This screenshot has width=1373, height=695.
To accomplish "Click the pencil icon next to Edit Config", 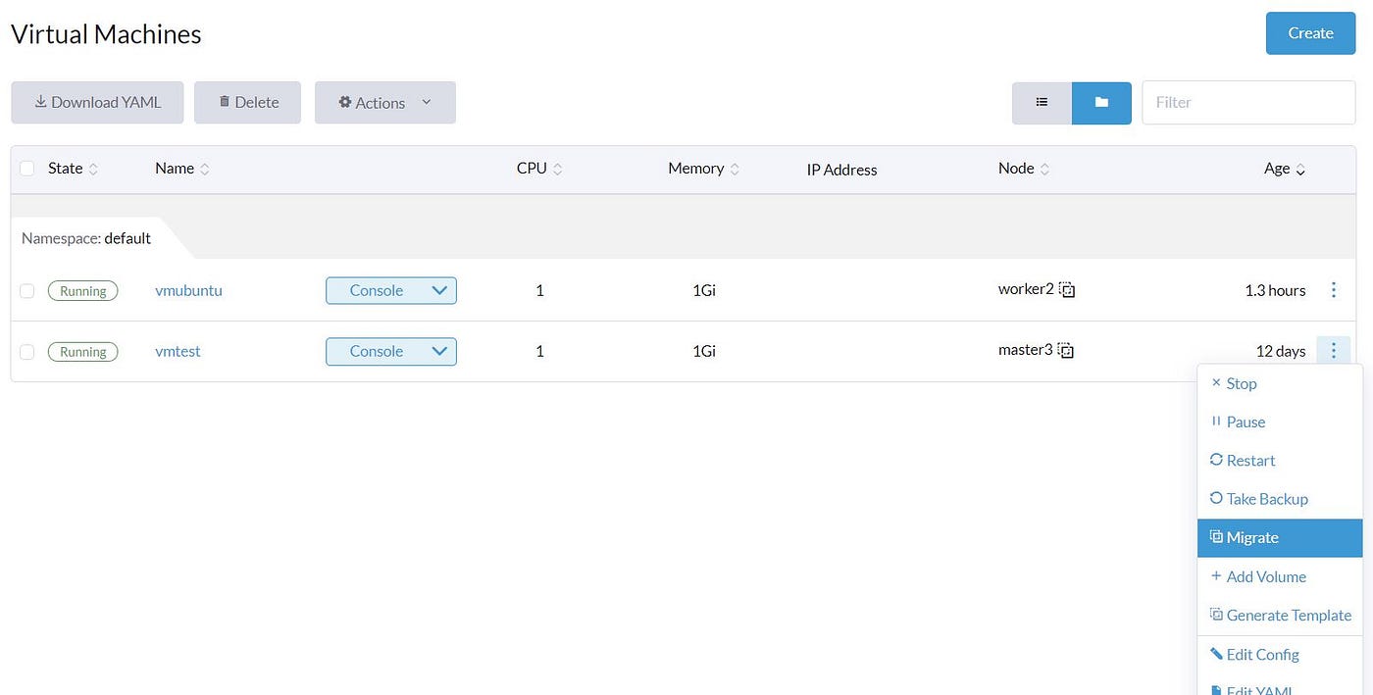I will pos(1215,654).
